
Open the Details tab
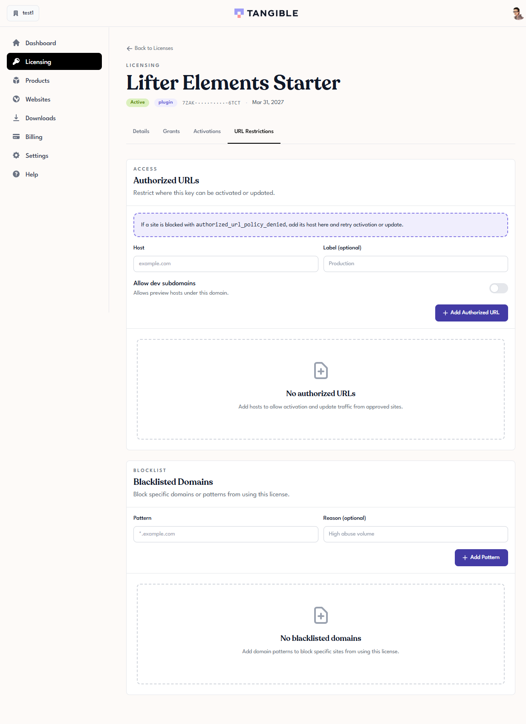pos(141,131)
